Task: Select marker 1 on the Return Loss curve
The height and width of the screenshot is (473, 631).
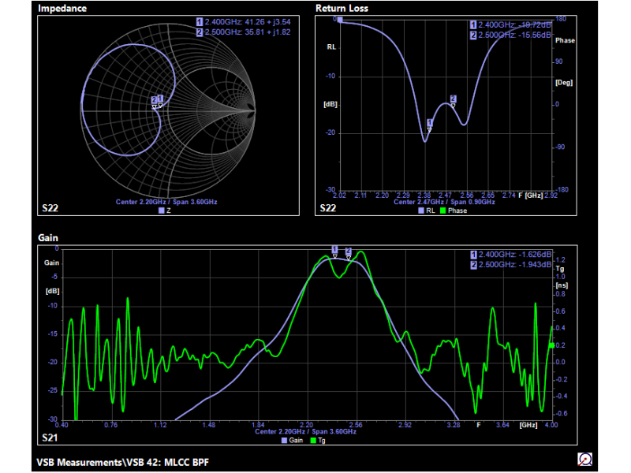Action: click(x=430, y=123)
